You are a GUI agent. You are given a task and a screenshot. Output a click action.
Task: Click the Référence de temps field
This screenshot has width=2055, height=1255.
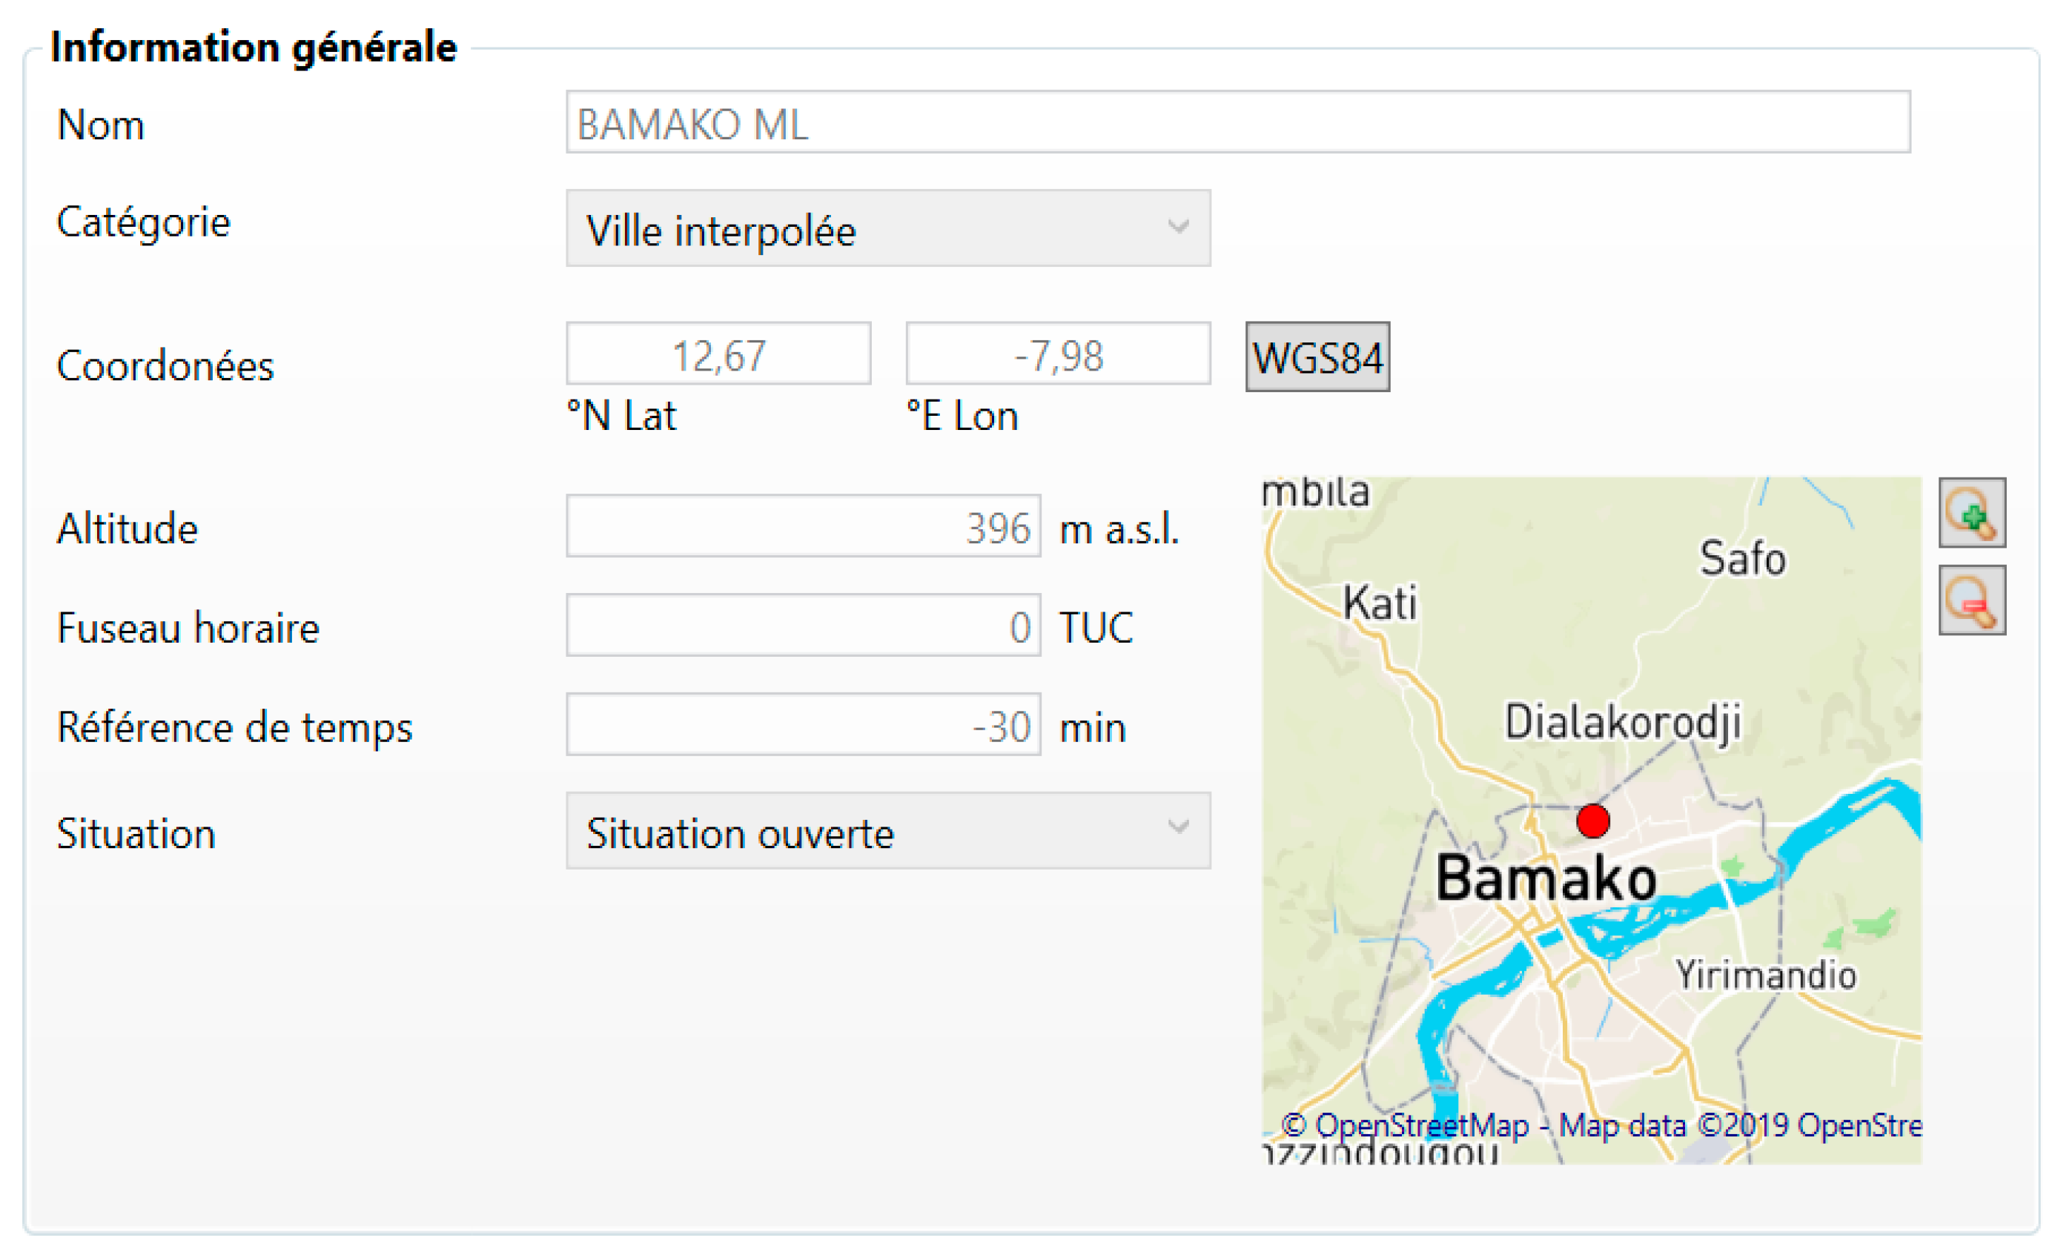[802, 725]
